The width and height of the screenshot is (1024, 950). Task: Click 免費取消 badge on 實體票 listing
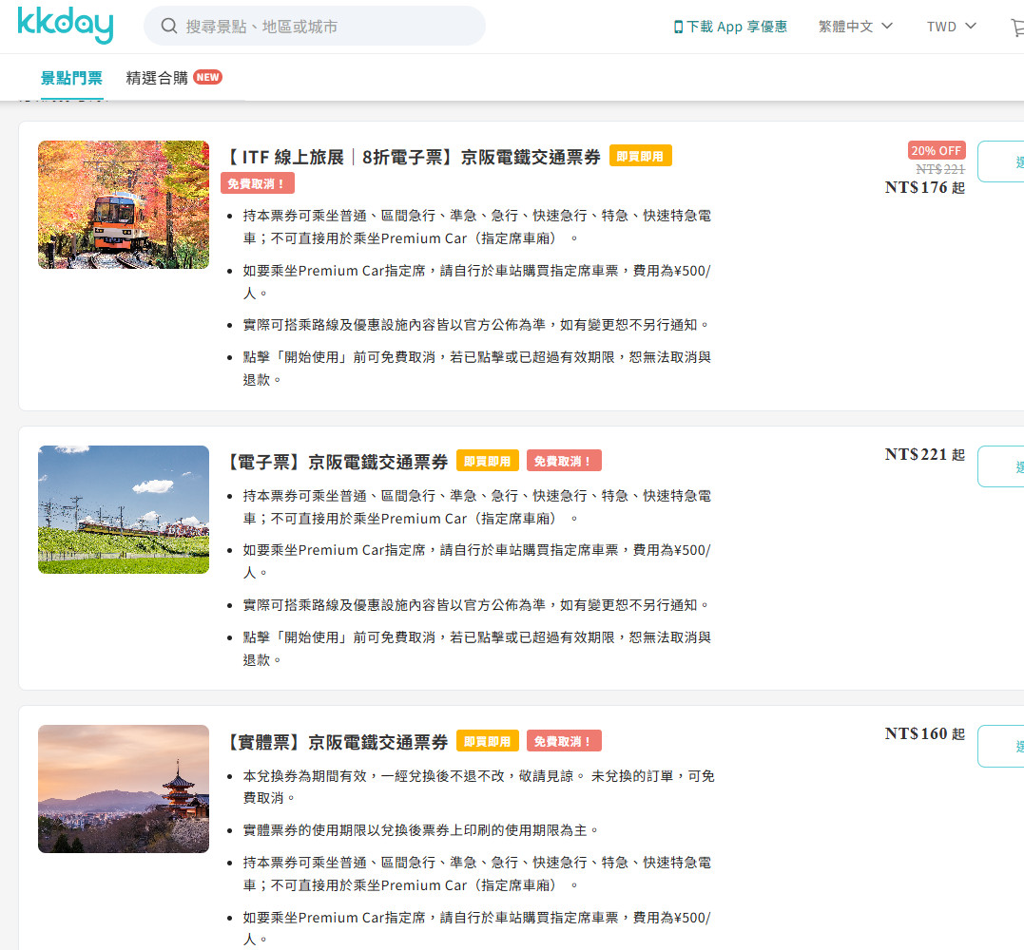(x=564, y=741)
